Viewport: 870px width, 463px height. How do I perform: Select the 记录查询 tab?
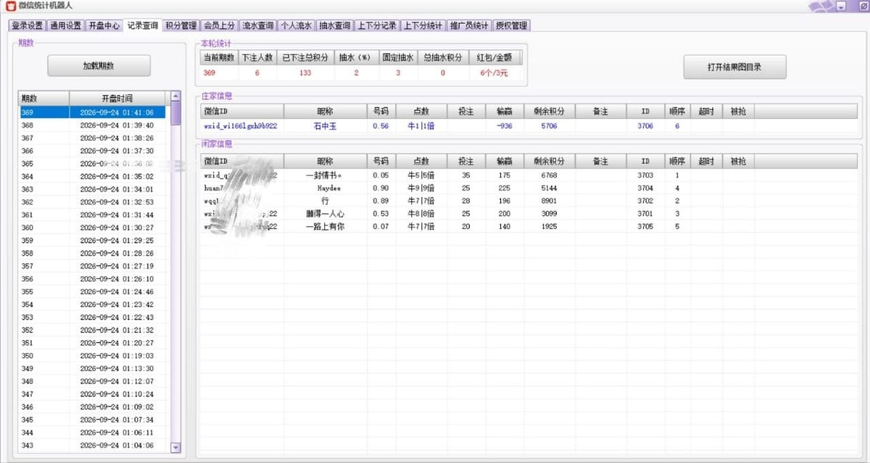142,25
